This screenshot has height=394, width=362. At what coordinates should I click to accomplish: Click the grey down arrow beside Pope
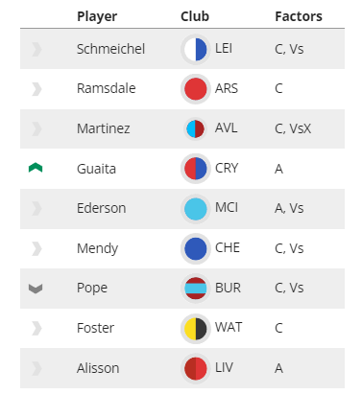[x=36, y=289]
